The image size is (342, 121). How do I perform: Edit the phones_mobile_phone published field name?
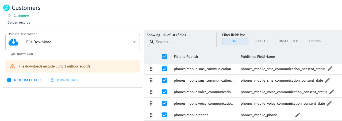[298, 115]
